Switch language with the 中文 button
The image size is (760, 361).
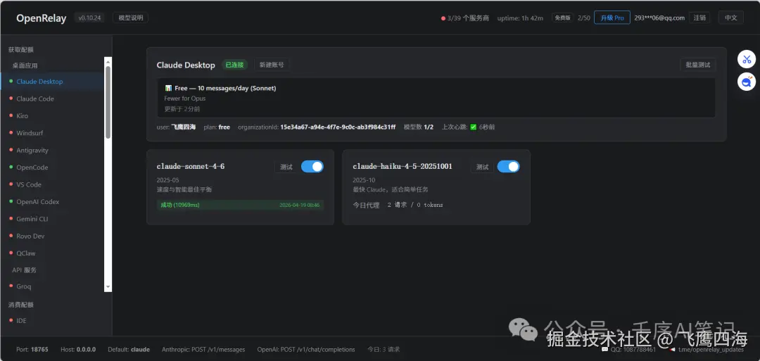730,18
